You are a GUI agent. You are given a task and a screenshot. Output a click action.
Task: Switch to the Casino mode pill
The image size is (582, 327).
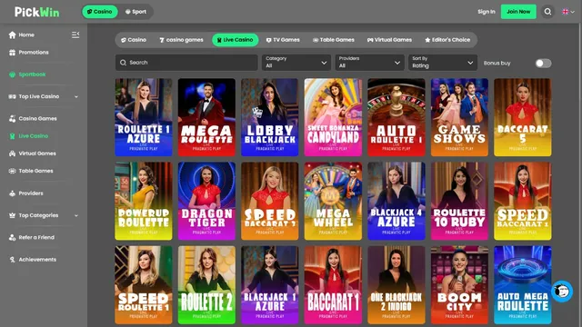[99, 12]
